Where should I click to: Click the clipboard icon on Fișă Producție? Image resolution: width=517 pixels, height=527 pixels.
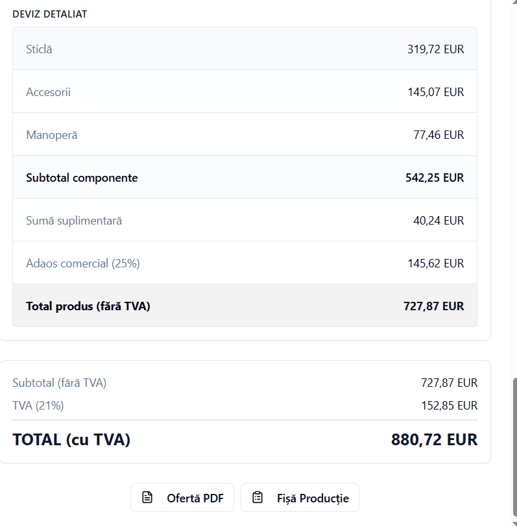[x=258, y=498]
